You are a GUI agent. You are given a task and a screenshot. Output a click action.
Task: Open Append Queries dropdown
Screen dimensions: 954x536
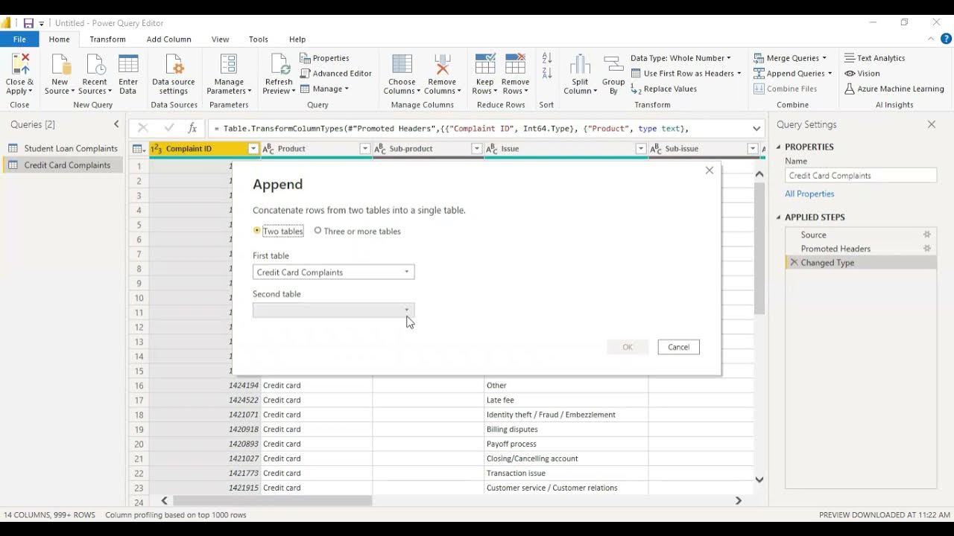point(793,74)
